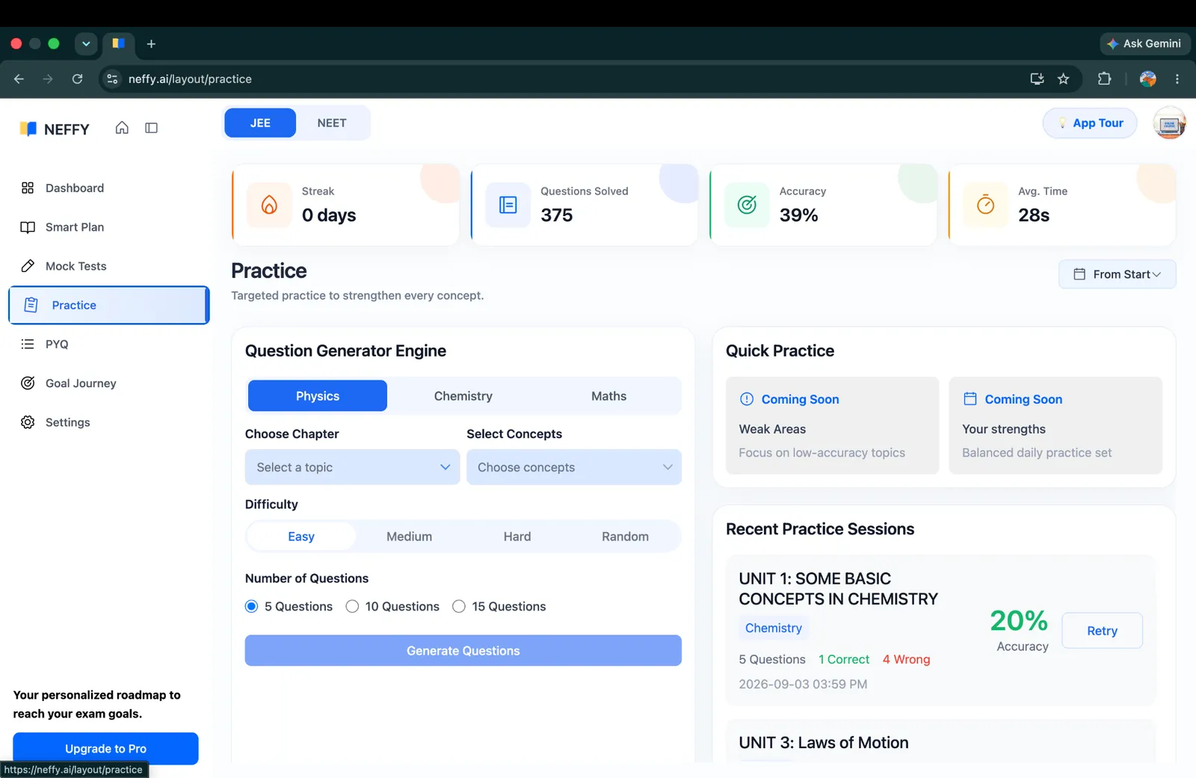
Task: Open browser extensions puzzle icon
Action: click(1104, 78)
